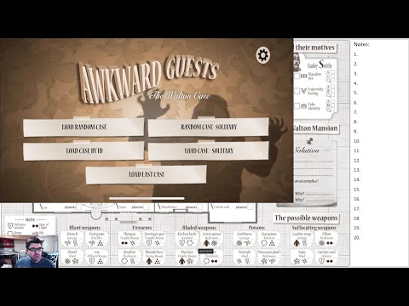Click the their motives header
Screen dimensions: 409x306
pos(315,48)
